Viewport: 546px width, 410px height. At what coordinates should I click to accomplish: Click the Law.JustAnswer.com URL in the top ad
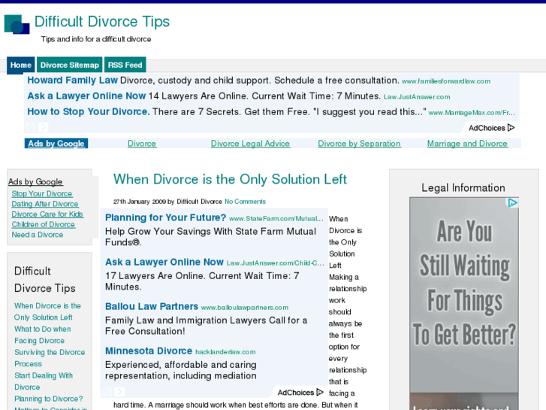pyautogui.click(x=417, y=97)
